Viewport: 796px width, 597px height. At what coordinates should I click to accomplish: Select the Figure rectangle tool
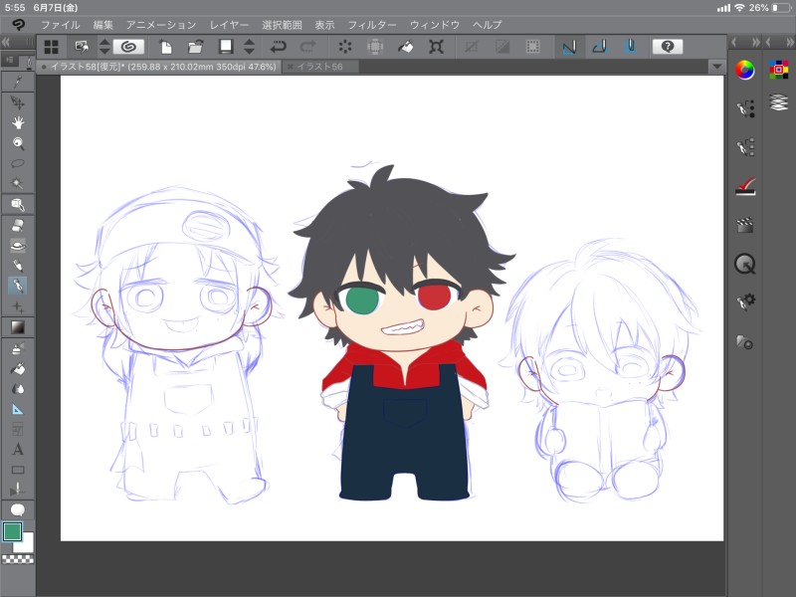18,470
